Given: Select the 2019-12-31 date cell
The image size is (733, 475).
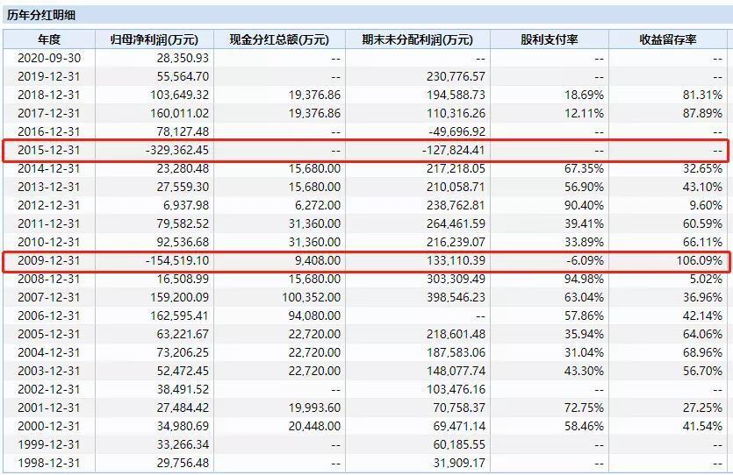Looking at the screenshot, I should (49, 76).
